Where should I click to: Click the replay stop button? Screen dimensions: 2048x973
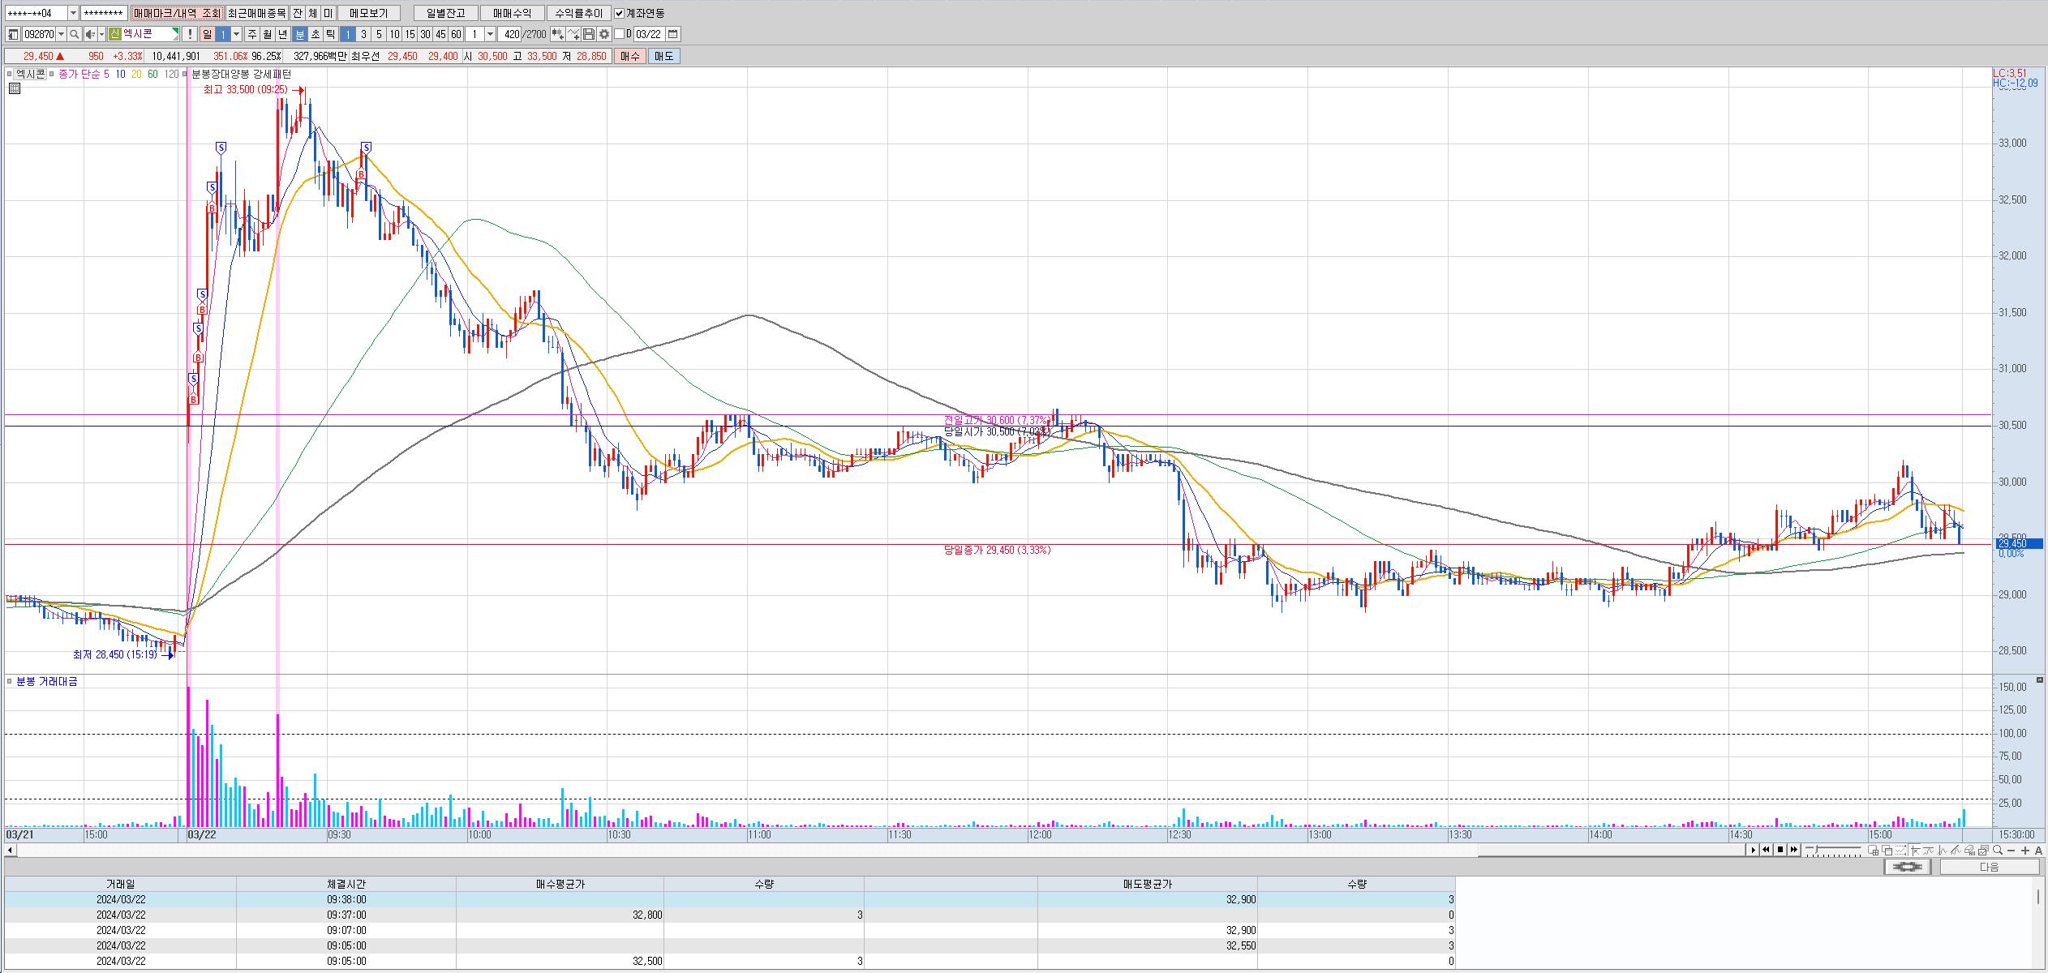coord(1780,850)
